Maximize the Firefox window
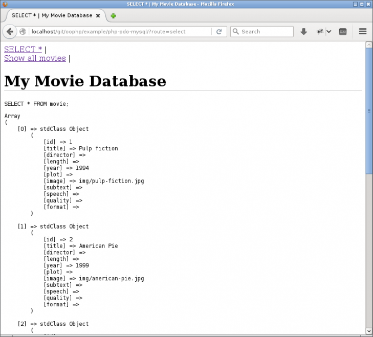 [362, 4]
